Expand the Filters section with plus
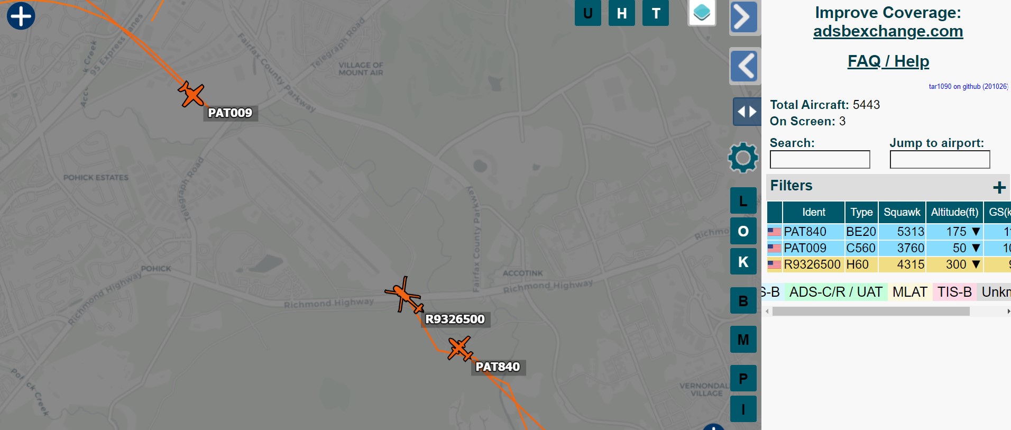 pyautogui.click(x=999, y=187)
